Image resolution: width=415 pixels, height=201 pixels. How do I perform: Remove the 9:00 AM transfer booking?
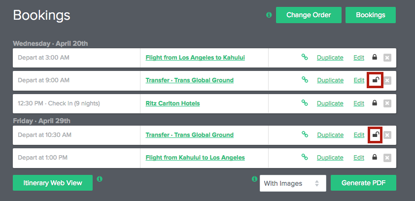[x=387, y=80]
